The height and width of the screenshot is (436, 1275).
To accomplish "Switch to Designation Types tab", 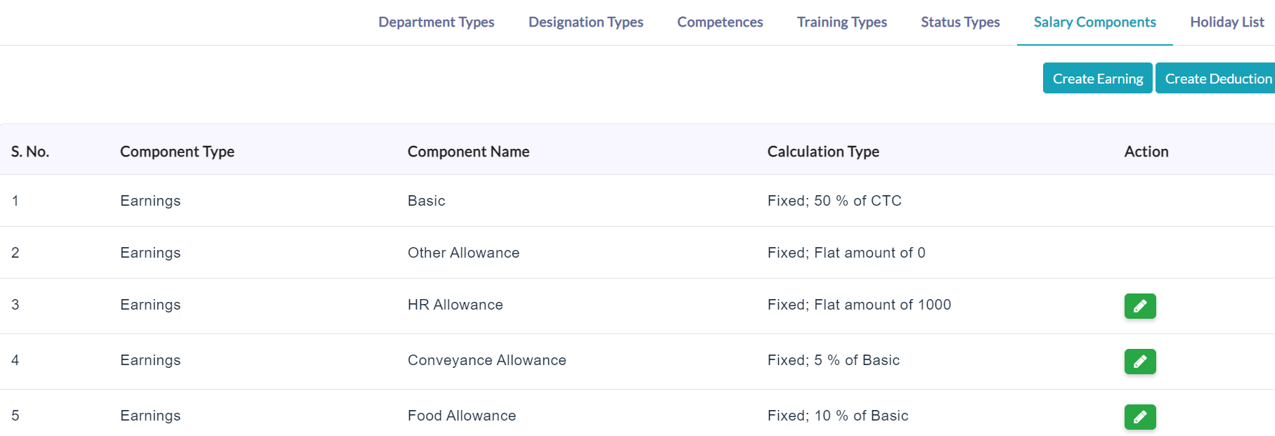I will click(586, 22).
